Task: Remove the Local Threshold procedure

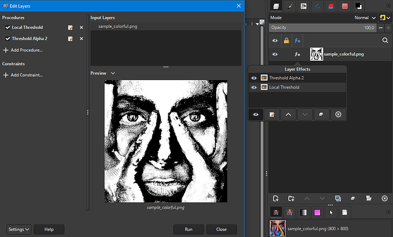Action: (81, 27)
